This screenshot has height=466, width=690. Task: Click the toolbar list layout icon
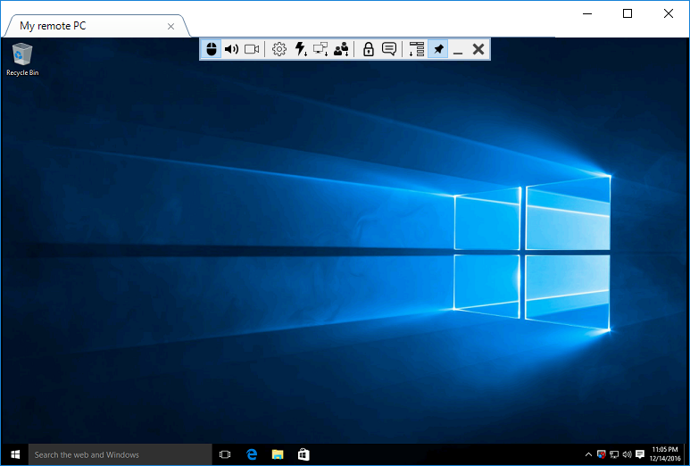[x=416, y=49]
